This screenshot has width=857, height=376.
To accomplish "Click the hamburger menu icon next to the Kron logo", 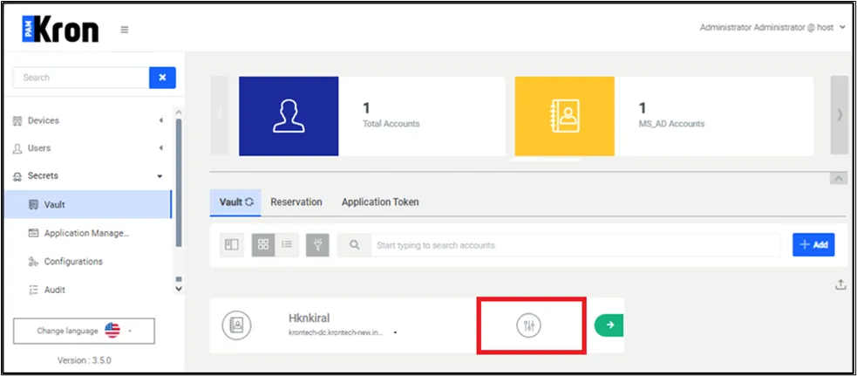I will (125, 30).
